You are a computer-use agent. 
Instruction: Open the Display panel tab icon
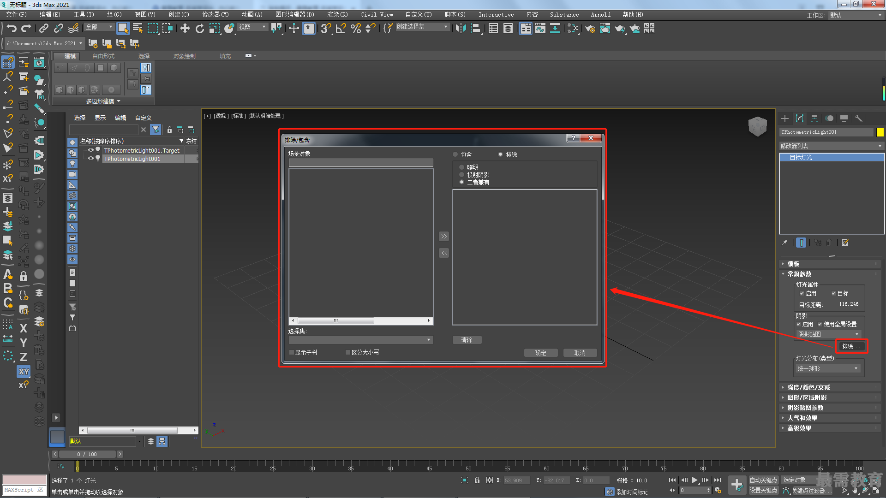(844, 119)
